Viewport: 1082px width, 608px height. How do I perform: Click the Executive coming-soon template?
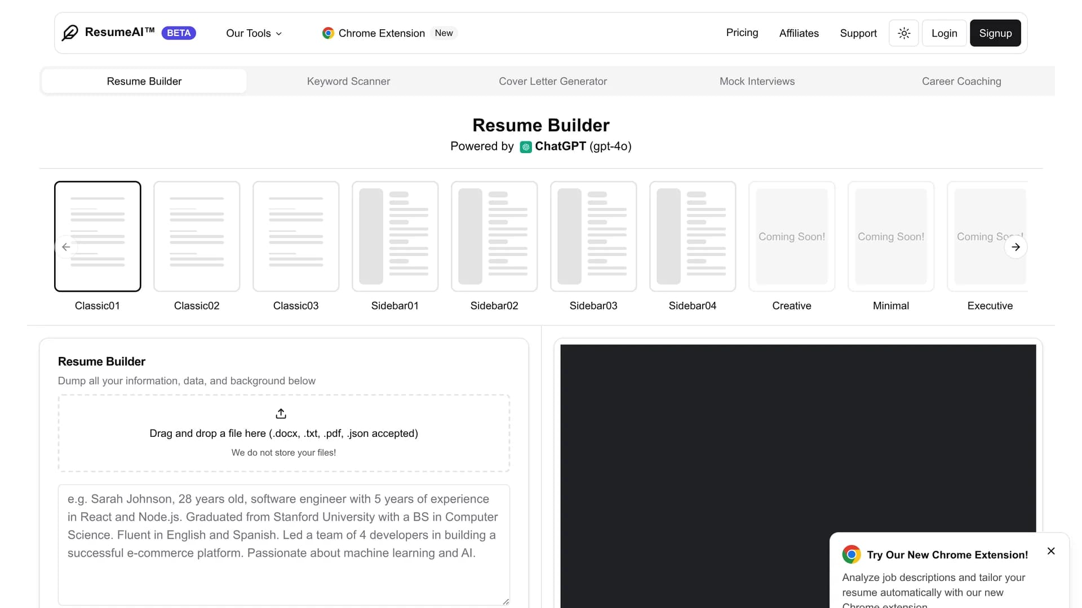987,236
